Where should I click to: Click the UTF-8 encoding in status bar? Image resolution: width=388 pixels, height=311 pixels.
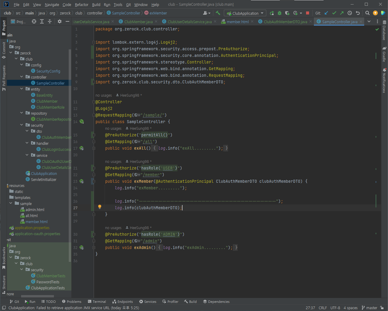click(x=335, y=308)
